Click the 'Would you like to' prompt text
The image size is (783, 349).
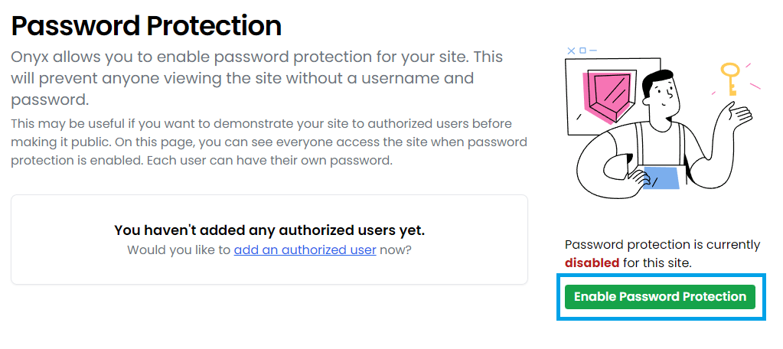tap(179, 250)
